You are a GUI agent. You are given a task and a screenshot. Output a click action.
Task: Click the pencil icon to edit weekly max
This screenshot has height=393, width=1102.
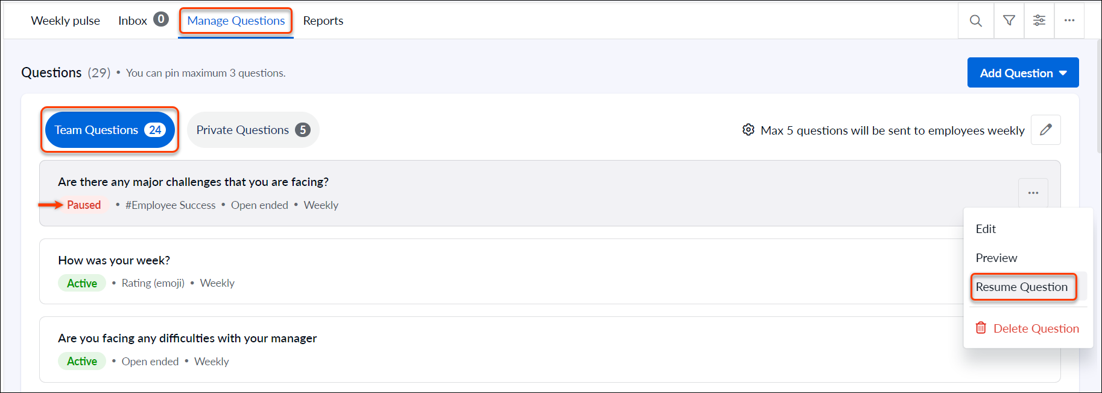point(1046,130)
